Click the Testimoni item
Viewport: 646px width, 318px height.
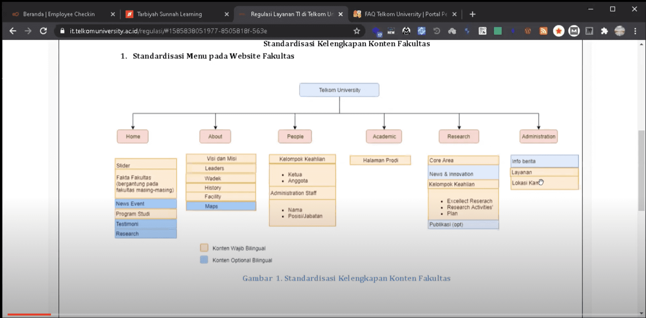coord(146,224)
